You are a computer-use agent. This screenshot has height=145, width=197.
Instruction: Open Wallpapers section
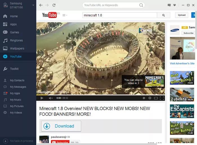(18, 48)
